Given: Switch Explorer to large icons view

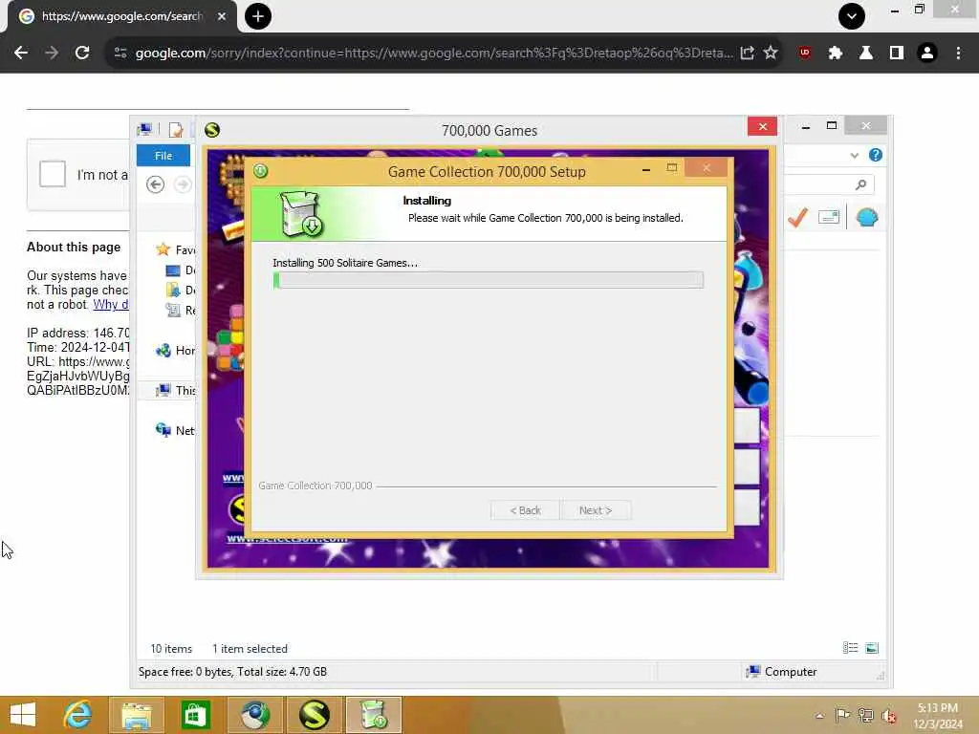Looking at the screenshot, I should click(x=872, y=648).
